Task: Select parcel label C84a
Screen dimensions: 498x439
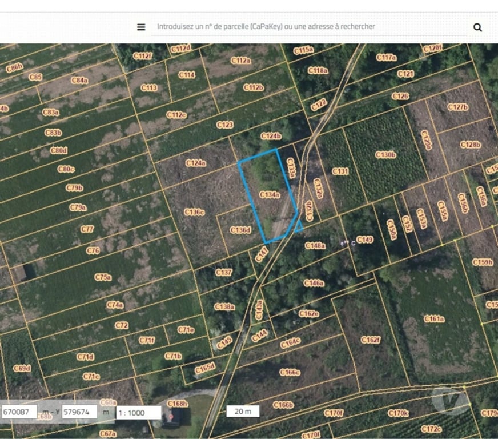Action: 79,81
